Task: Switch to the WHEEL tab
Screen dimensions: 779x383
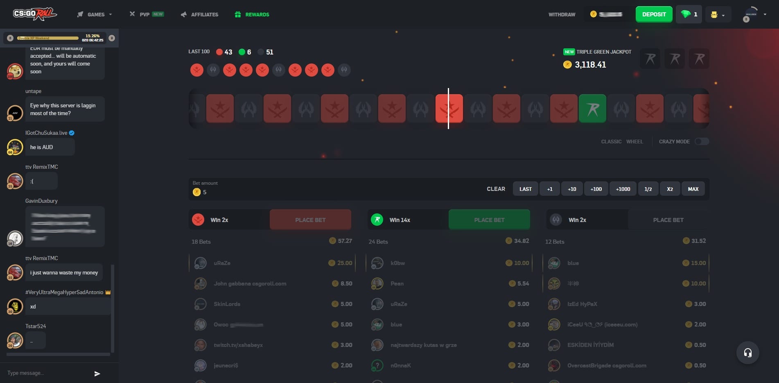Action: click(x=635, y=141)
